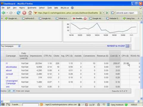Image resolution: width=143 pixels, height=107 pixels.
Task: Open the Back button history dropdown
Action: pos(7,13)
